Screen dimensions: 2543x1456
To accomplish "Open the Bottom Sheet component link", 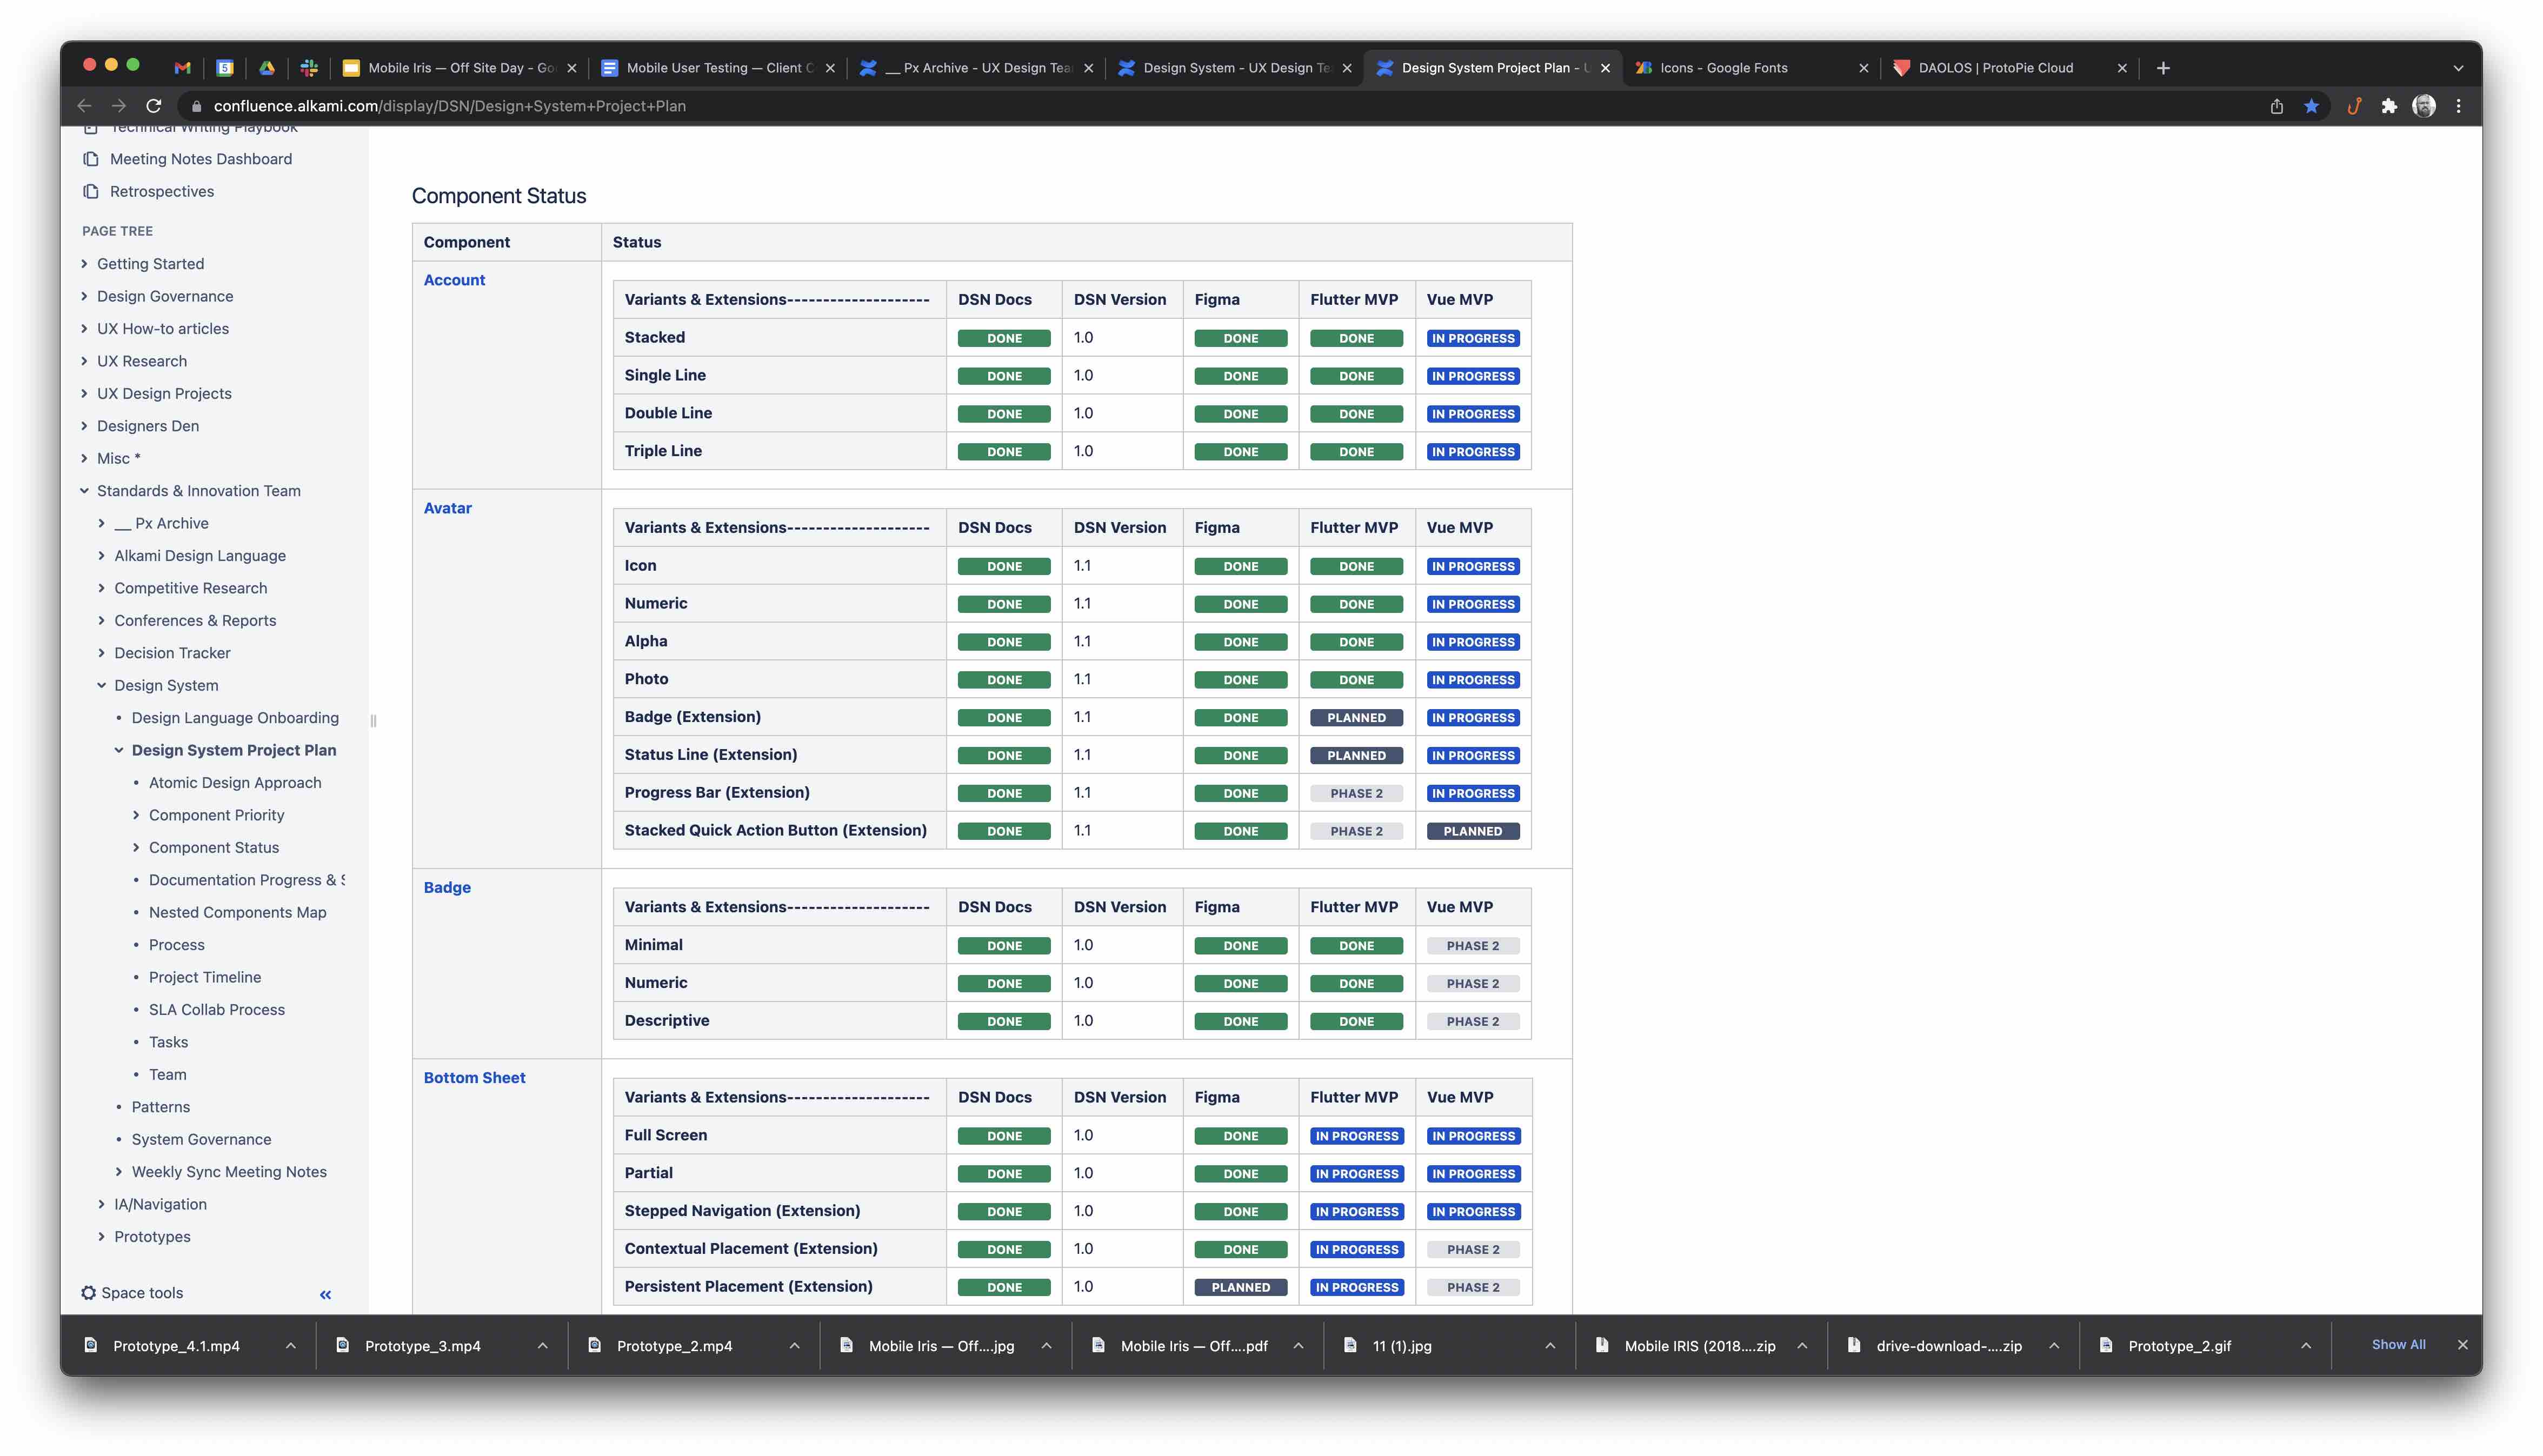I will (x=474, y=1078).
